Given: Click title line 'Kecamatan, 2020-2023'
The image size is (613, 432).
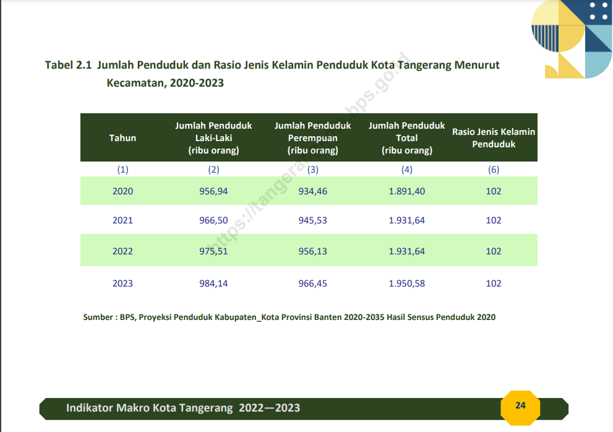Looking at the screenshot, I should (x=165, y=83).
